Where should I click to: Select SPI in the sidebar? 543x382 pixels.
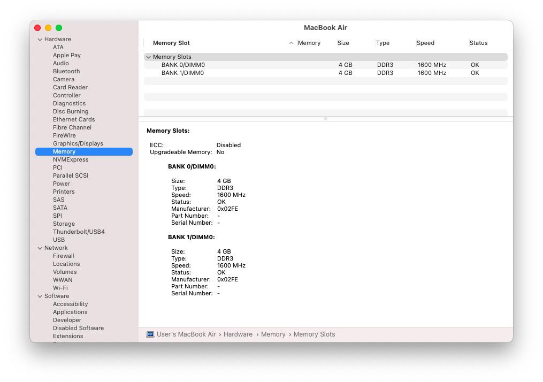[57, 216]
